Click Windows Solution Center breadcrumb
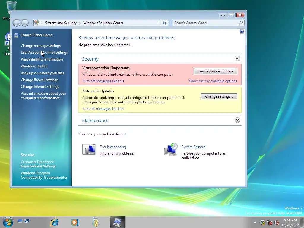The image size is (304, 228). 103,23
